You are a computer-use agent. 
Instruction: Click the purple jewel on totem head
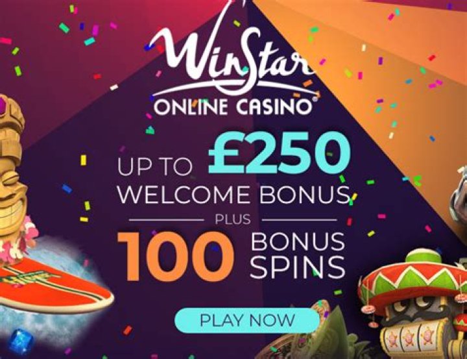pyautogui.click(x=3, y=106)
